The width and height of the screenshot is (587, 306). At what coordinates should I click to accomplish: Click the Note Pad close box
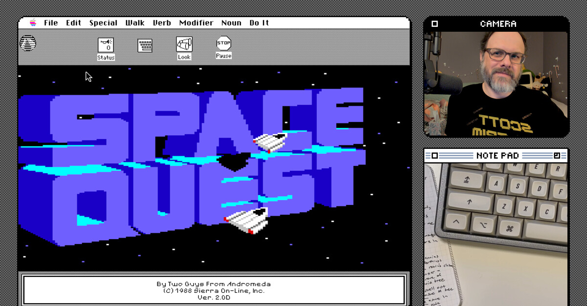[x=435, y=156]
